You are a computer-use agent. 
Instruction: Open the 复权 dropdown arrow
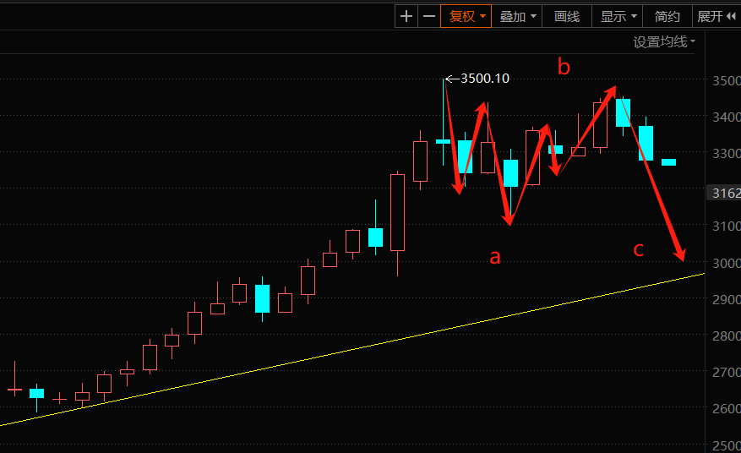point(482,17)
